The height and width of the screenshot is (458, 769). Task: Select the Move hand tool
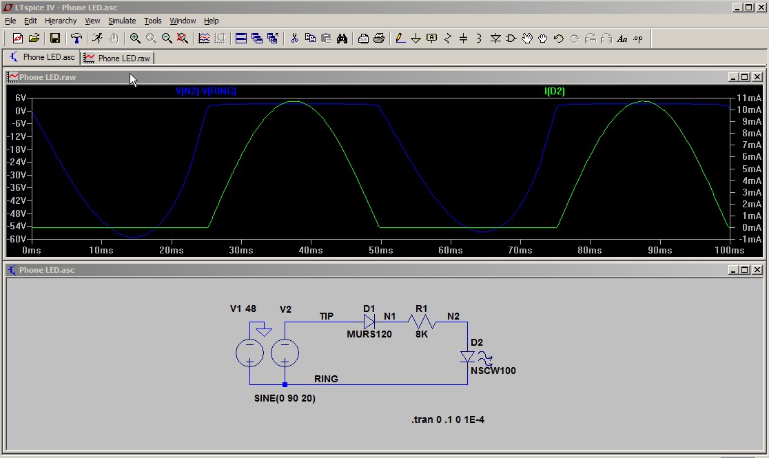tap(527, 39)
